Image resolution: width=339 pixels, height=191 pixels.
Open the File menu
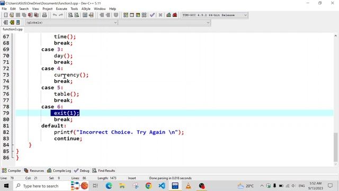click(x=4, y=9)
